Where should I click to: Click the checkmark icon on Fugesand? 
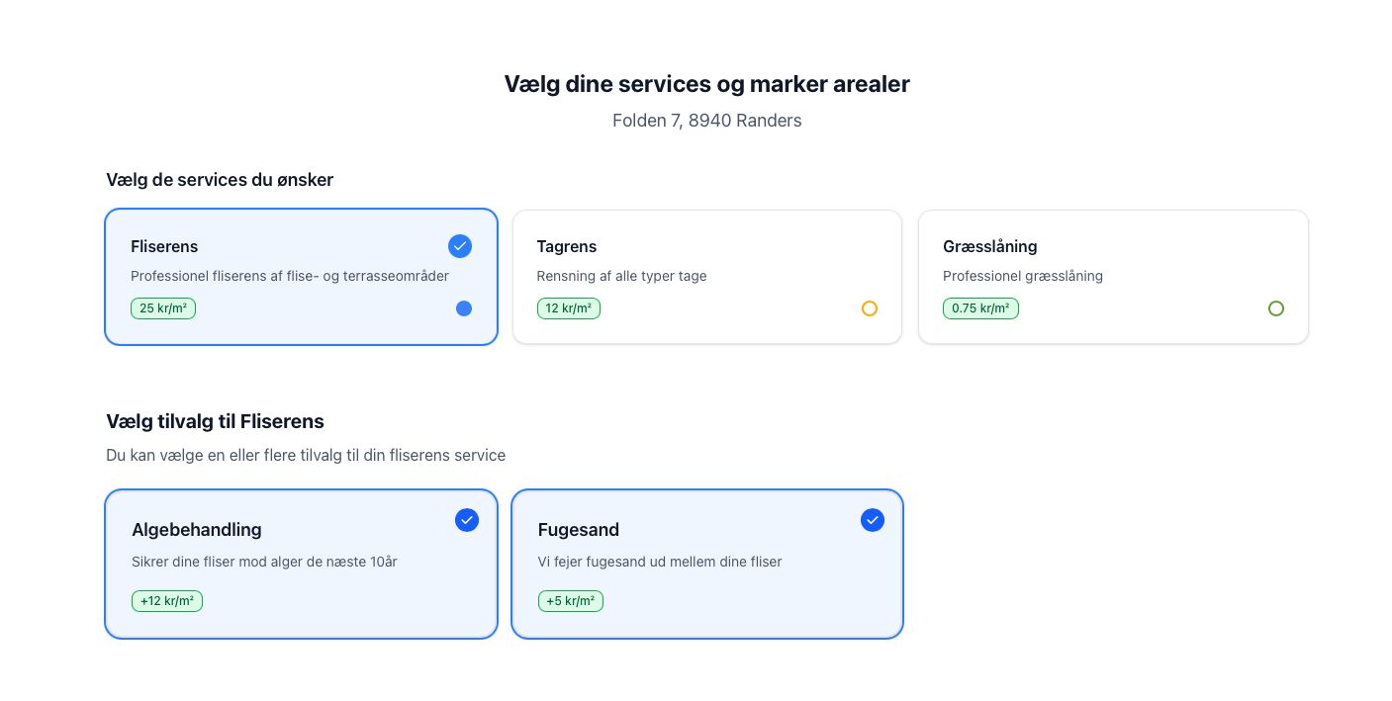(x=873, y=520)
